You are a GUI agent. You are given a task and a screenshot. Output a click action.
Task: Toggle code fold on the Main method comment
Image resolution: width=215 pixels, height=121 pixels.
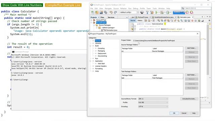tap(135, 26)
